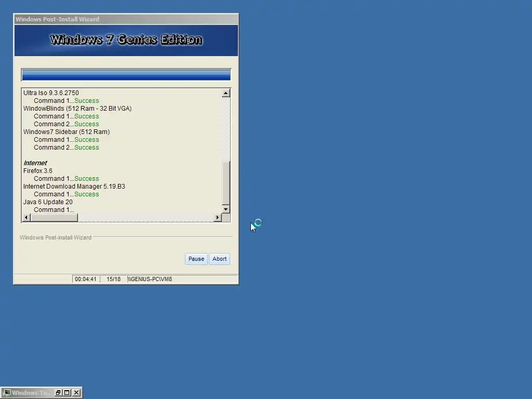
Task: Click the horizontal scrollbar thumb
Action: 54,218
